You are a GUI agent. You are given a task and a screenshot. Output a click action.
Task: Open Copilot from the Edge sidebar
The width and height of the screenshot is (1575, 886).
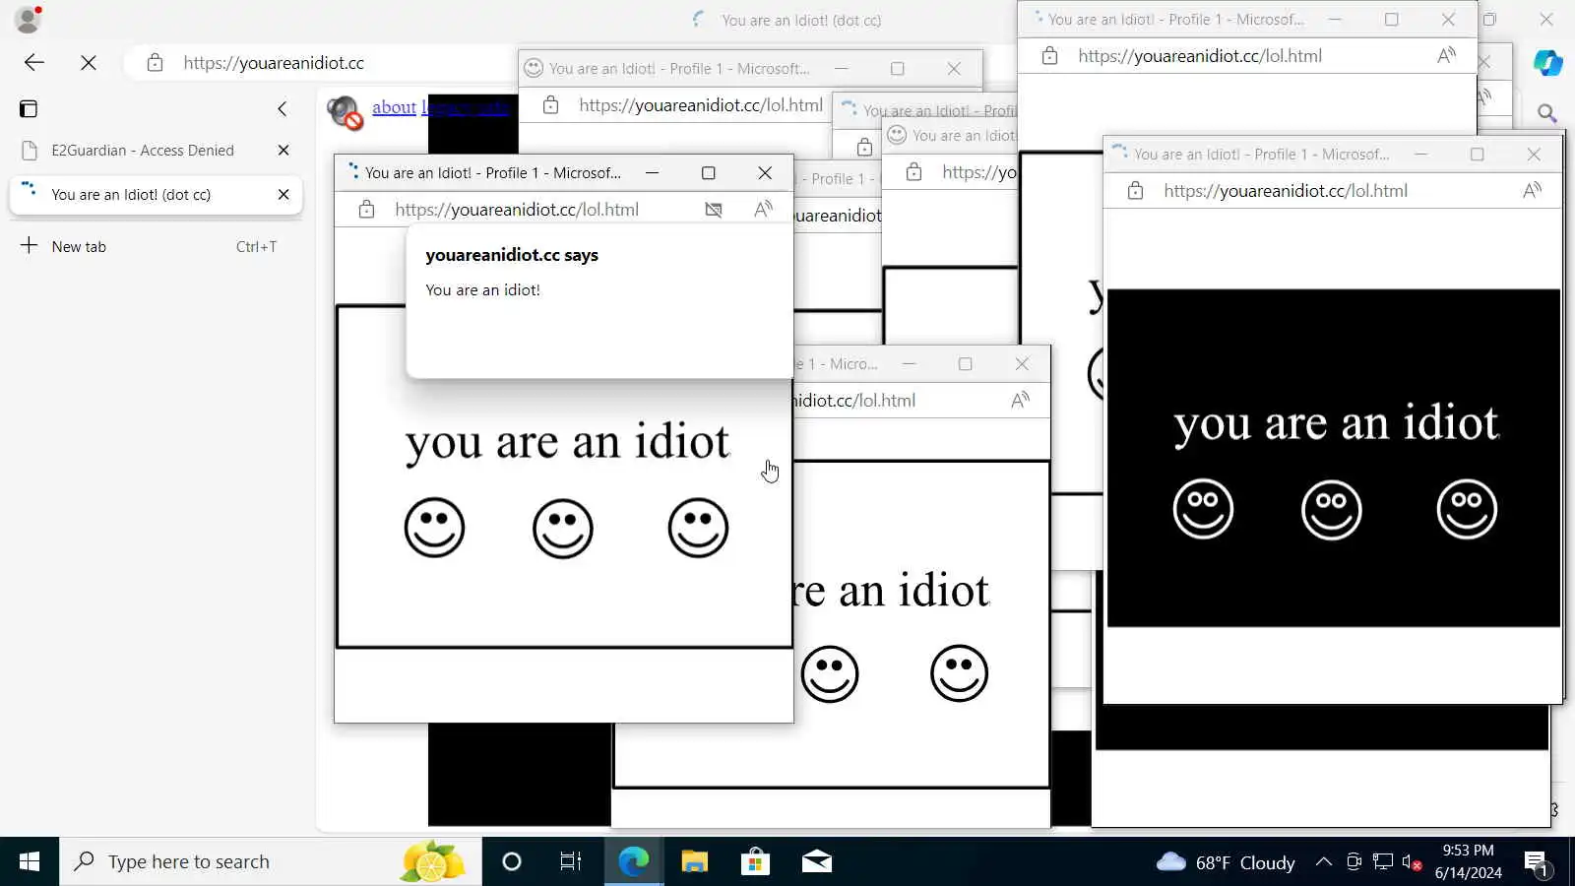(1547, 63)
